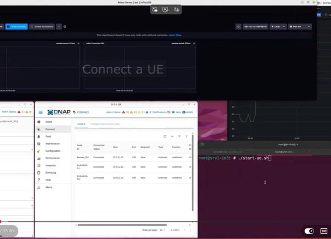Change rows per page dropdown
This screenshot has width=331, height=239.
coord(162,230)
